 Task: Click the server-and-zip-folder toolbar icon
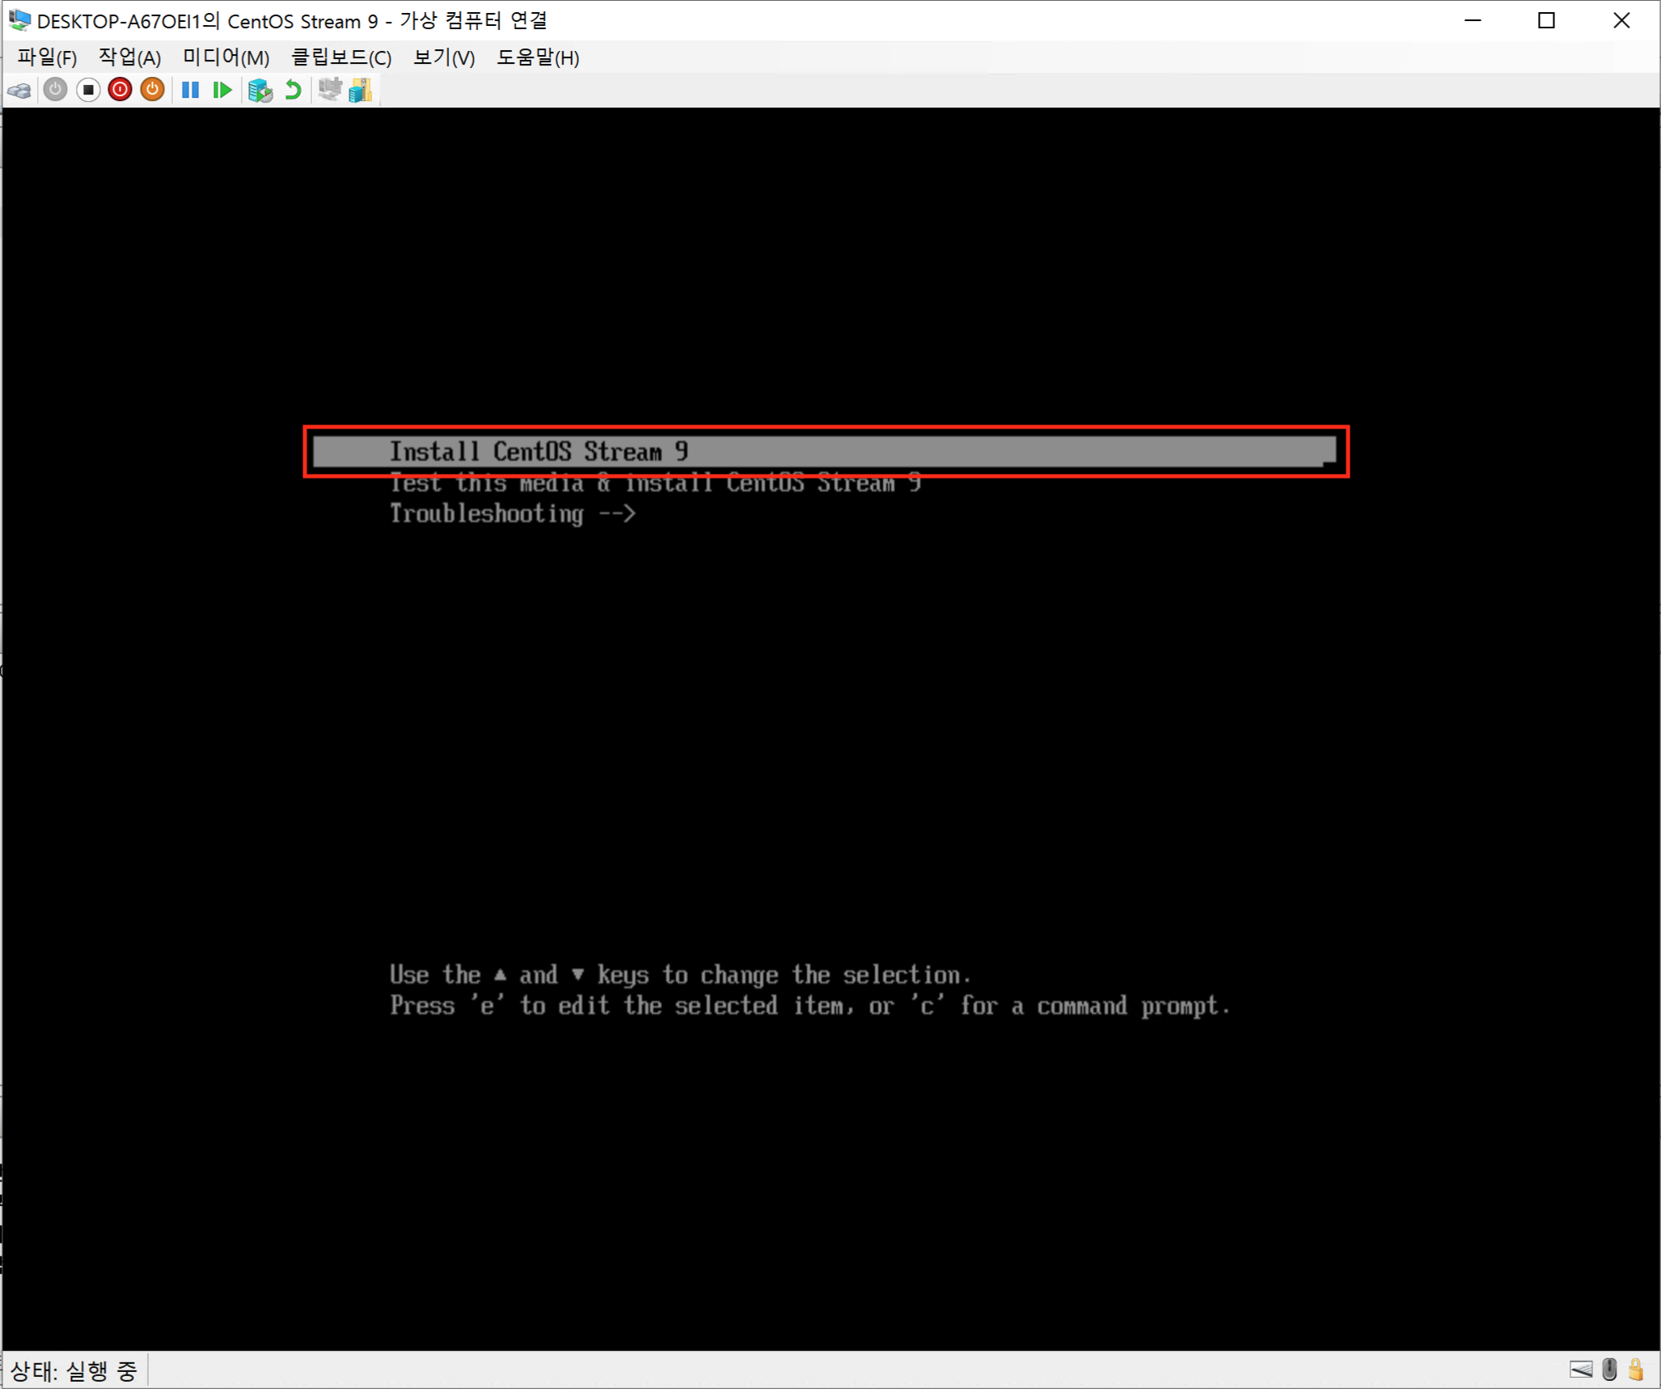pos(361,90)
